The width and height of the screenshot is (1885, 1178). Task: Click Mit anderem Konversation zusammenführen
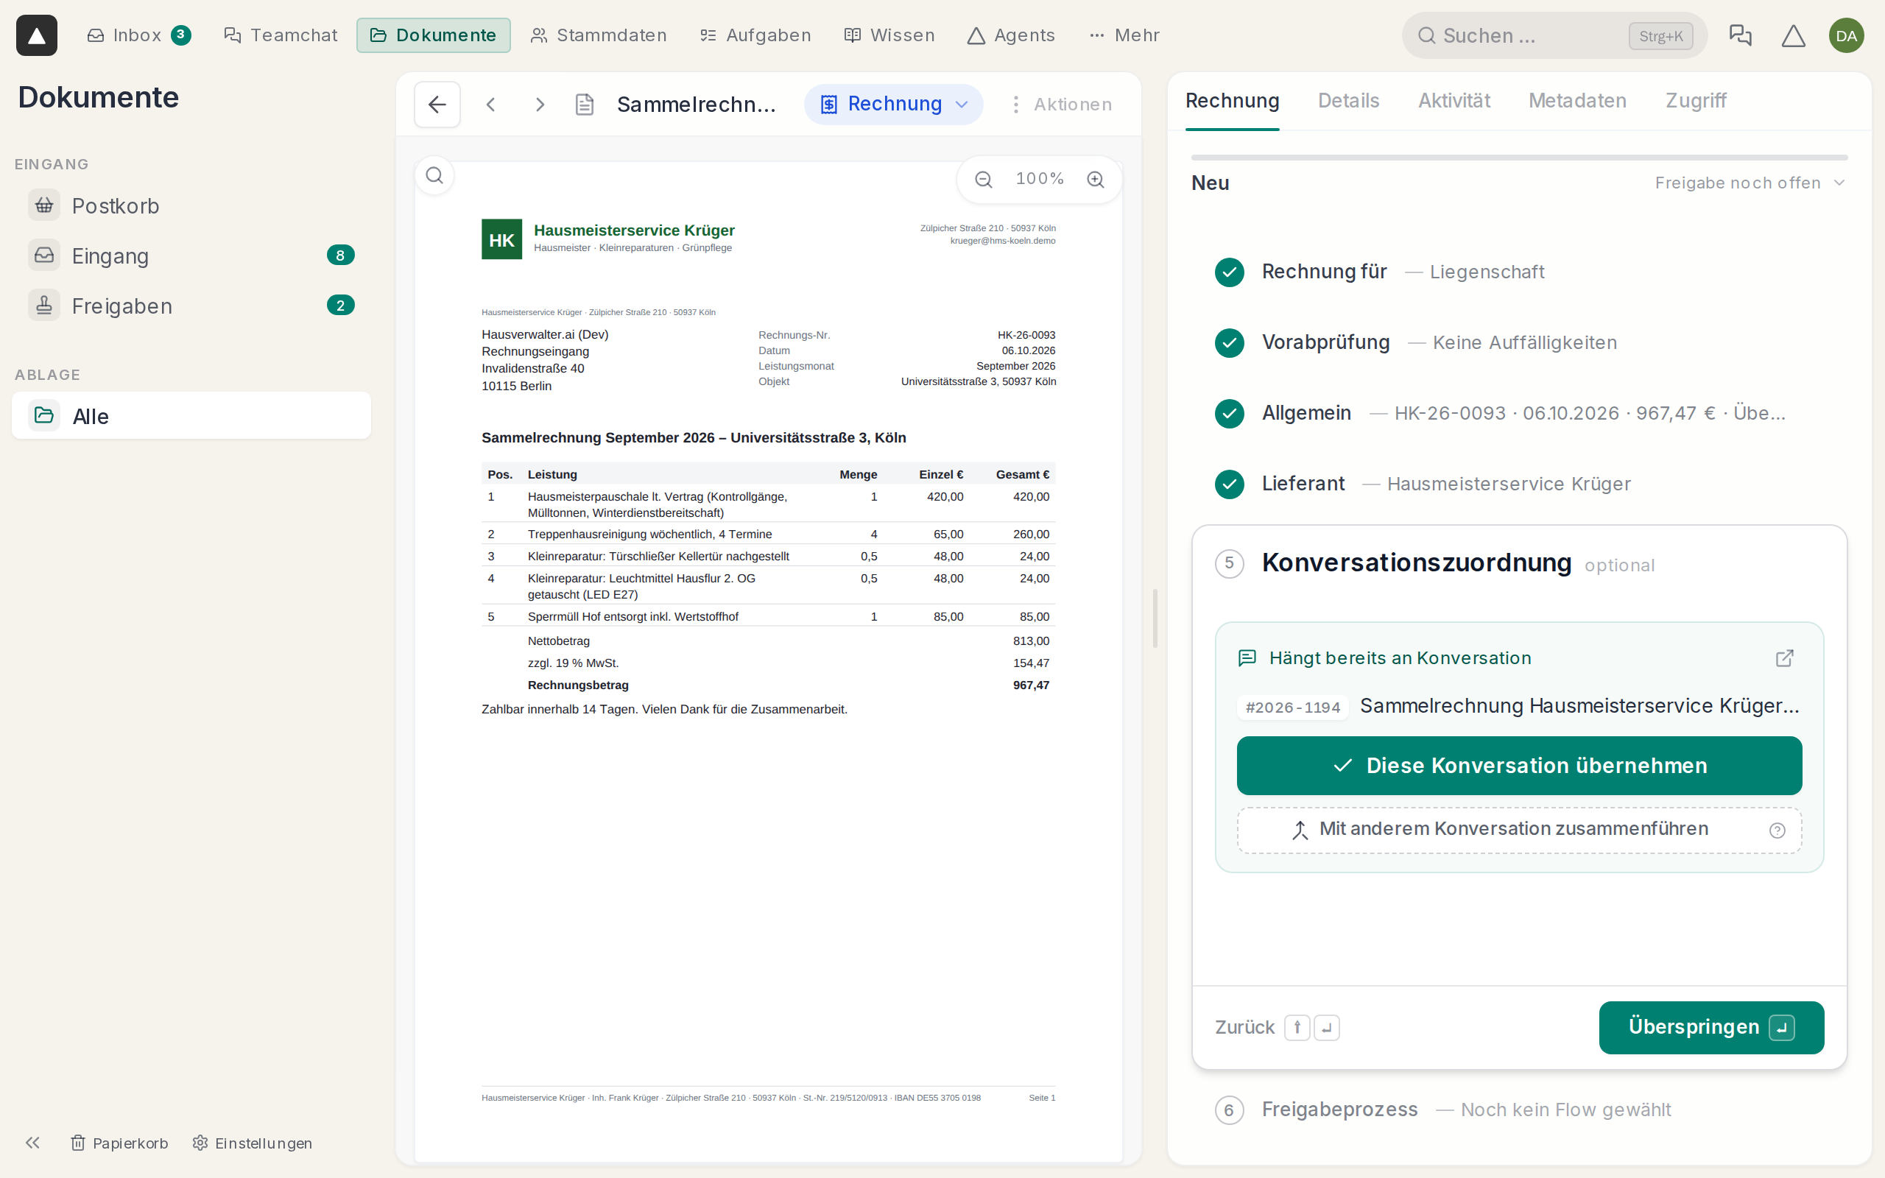tap(1519, 830)
